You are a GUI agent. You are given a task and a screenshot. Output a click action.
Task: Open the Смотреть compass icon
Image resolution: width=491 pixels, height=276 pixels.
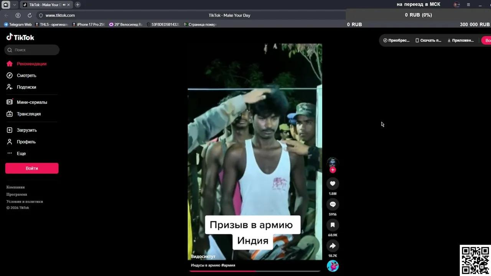tap(10, 76)
